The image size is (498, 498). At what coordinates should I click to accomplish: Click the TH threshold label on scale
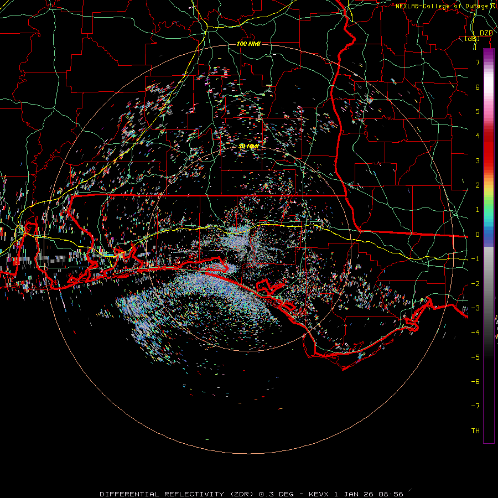click(475, 430)
